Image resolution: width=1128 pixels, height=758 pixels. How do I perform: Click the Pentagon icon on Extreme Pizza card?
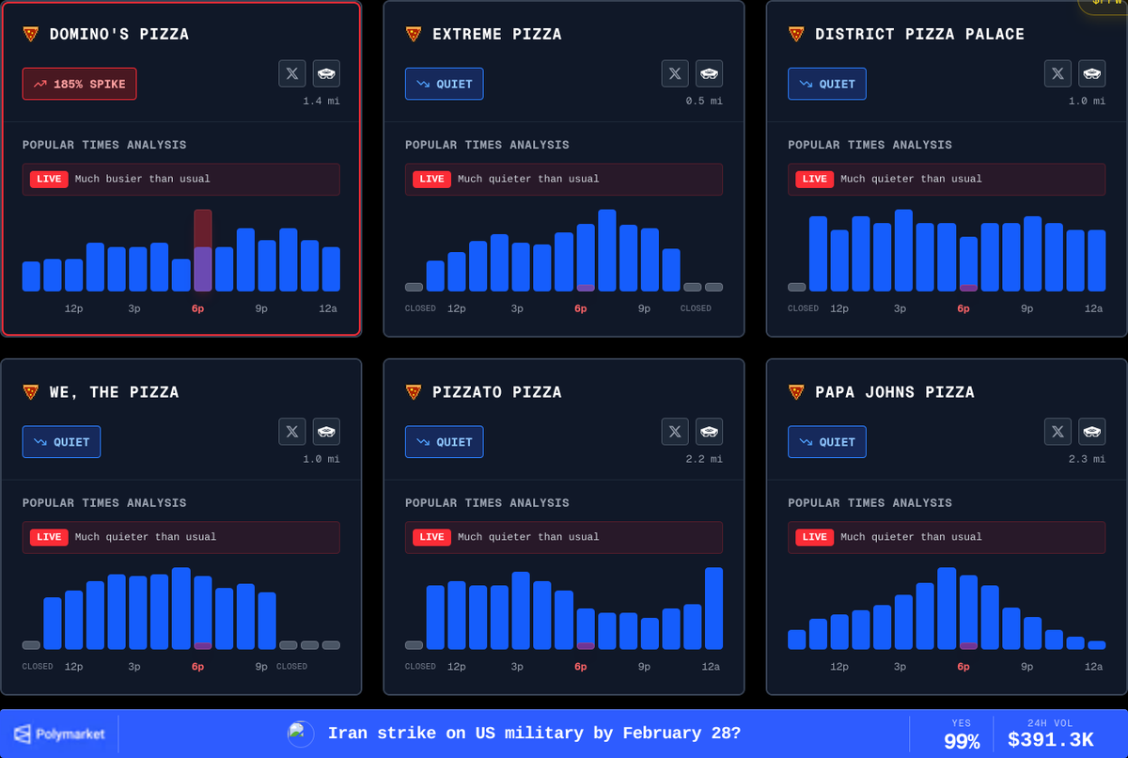pyautogui.click(x=710, y=73)
